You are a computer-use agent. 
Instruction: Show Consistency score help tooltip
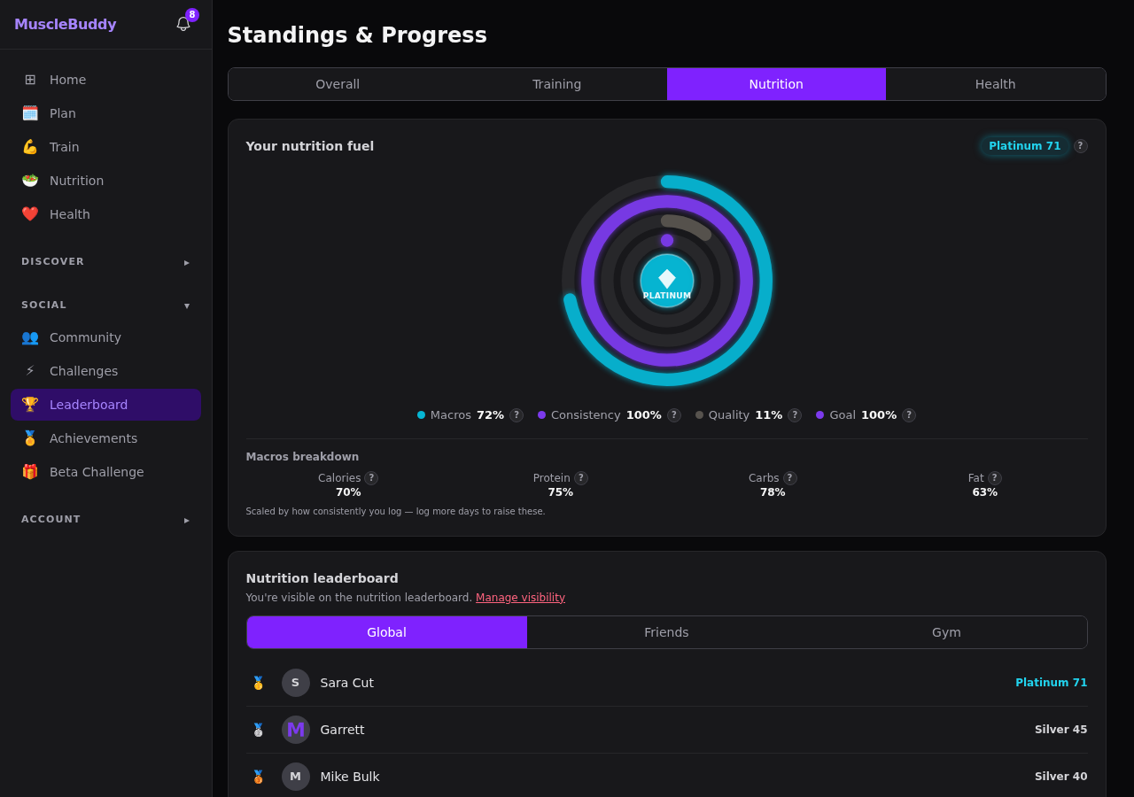pos(674,415)
